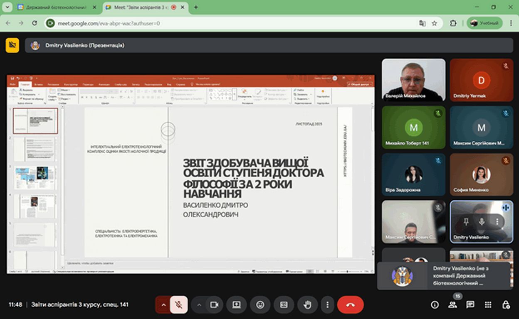Leave the call with red hang-up button
The width and height of the screenshot is (519, 319).
[x=350, y=305]
